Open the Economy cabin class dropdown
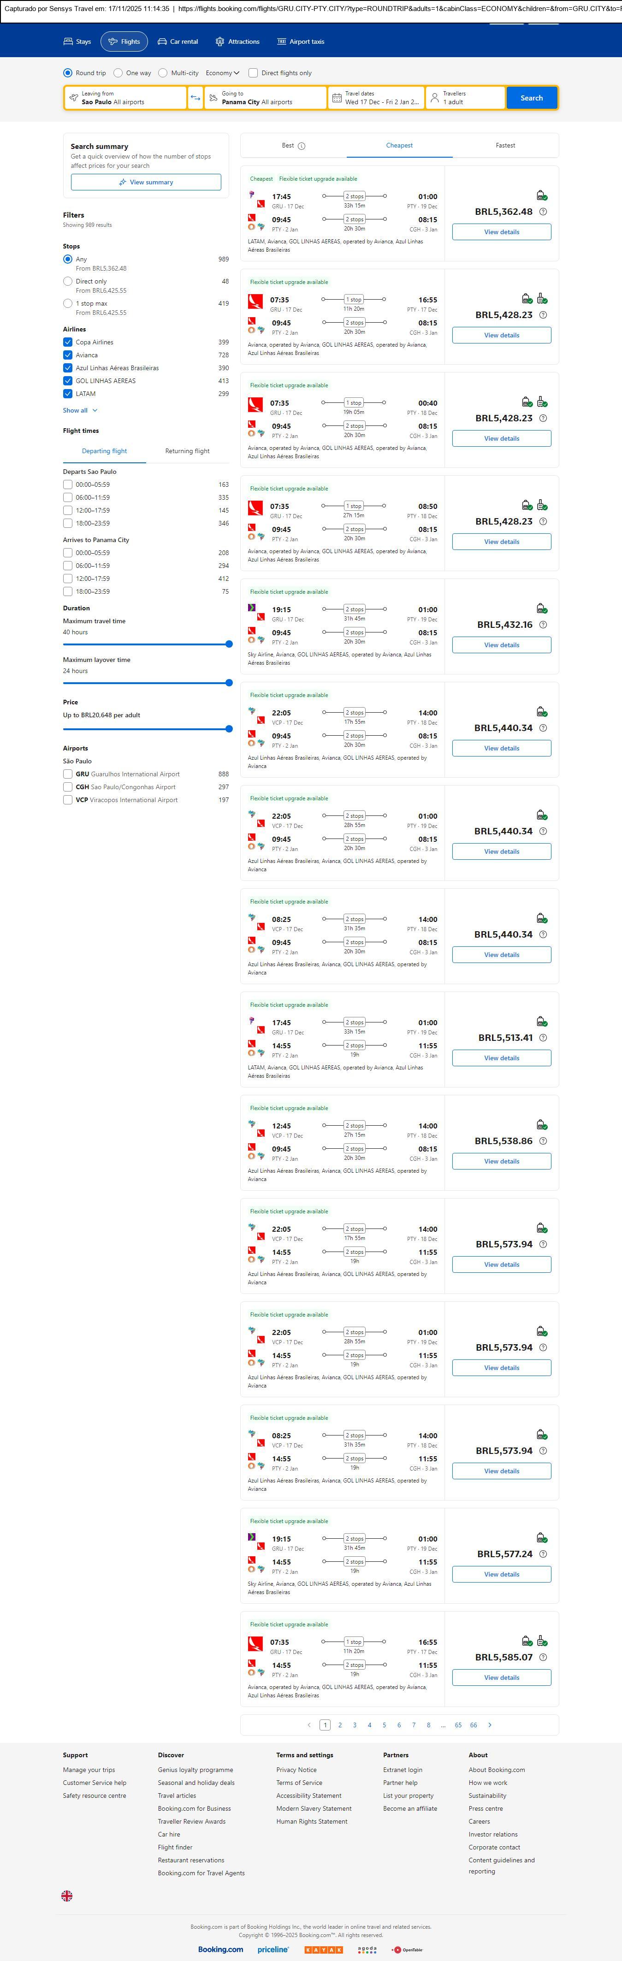 (222, 73)
